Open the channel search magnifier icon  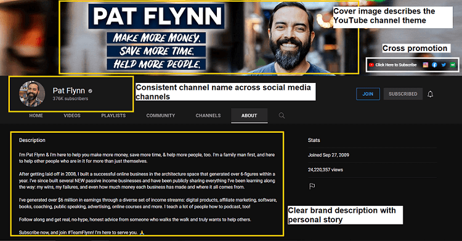282,116
